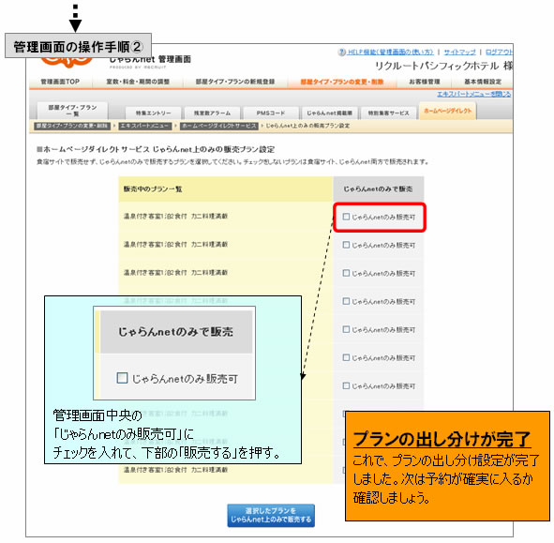Screen dimensions: 554x543
Task: Click breadcrumb エキスパートメニュー
Action: click(145, 126)
